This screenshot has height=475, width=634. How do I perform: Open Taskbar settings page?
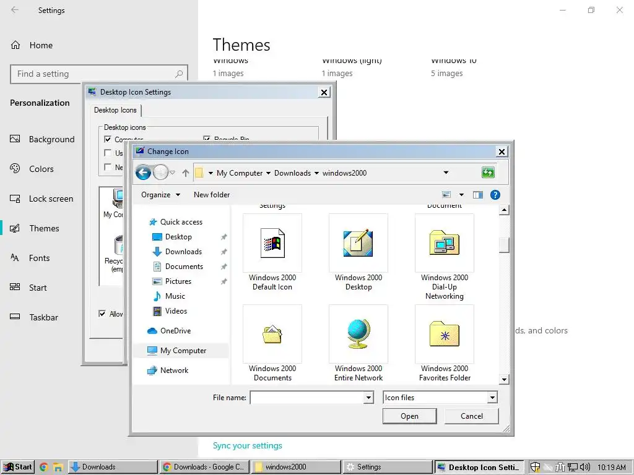pos(34,317)
